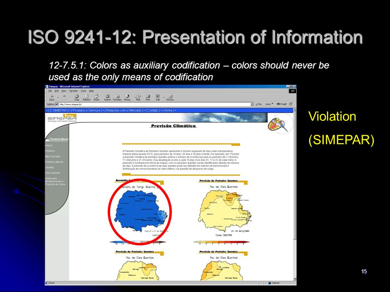390x292 pixels.
Task: Open the Edit menu
Action: point(57,91)
